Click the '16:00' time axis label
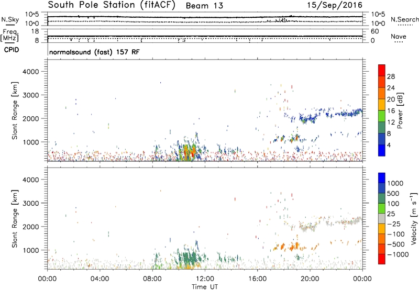Image resolution: width=419 pixels, height=290 pixels. (x=257, y=279)
